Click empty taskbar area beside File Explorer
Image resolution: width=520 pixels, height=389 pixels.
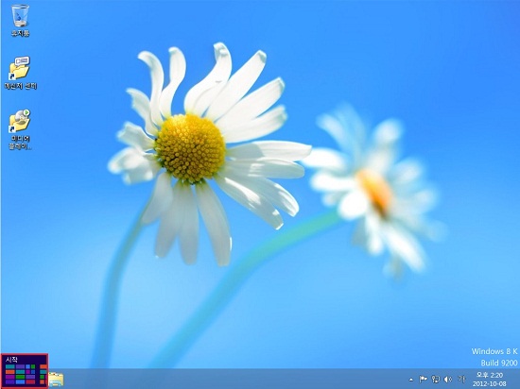coord(233,379)
